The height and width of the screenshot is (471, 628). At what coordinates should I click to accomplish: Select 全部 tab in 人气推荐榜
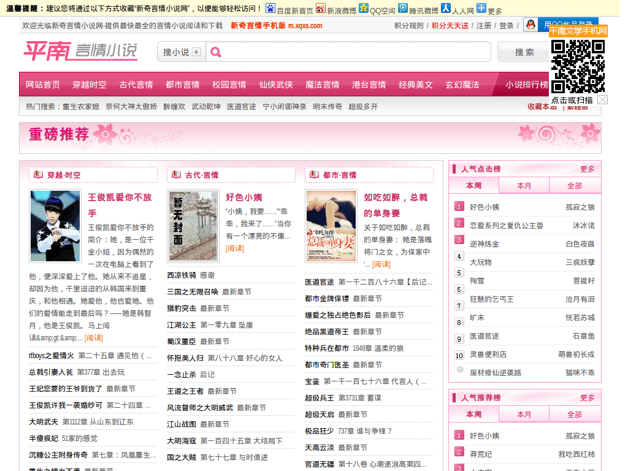[x=574, y=414]
